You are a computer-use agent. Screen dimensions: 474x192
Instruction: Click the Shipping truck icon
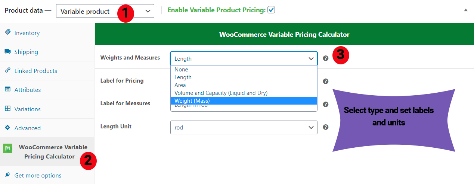click(x=7, y=52)
